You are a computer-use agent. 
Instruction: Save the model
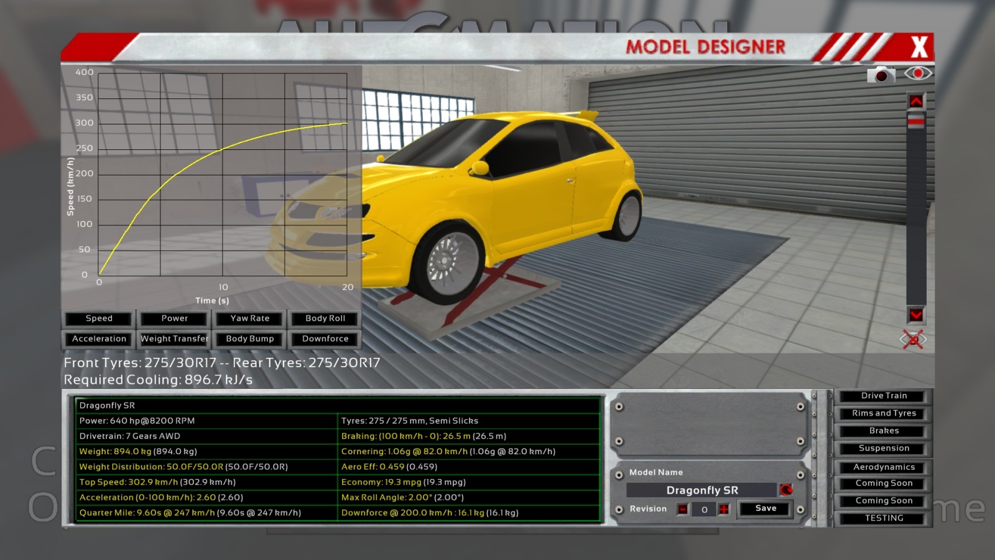pos(766,509)
